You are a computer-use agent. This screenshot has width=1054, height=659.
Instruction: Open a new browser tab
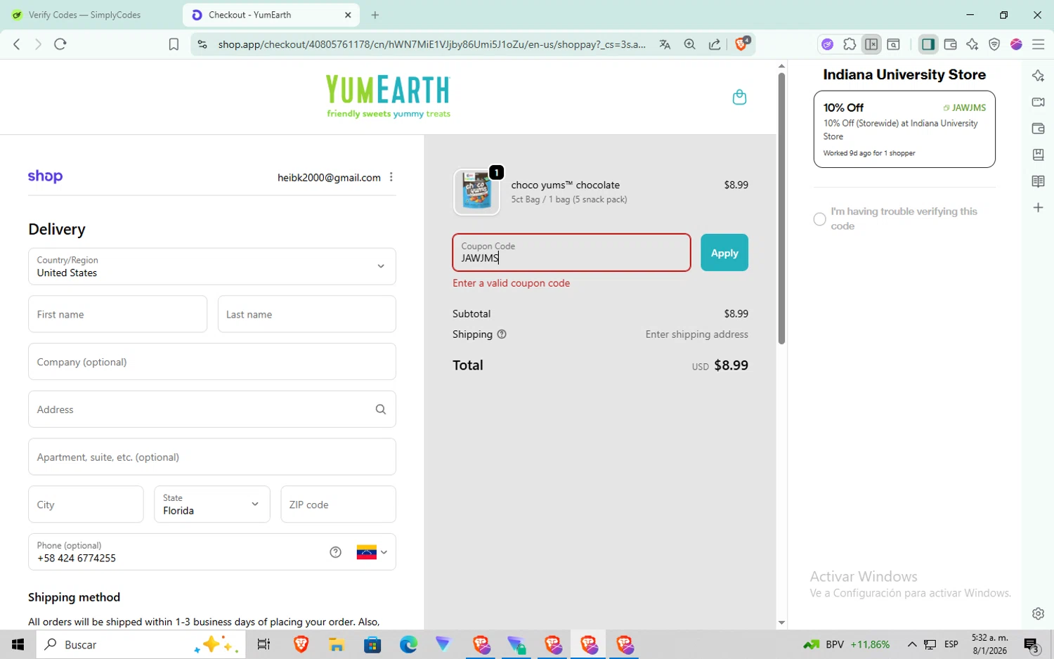click(x=375, y=15)
